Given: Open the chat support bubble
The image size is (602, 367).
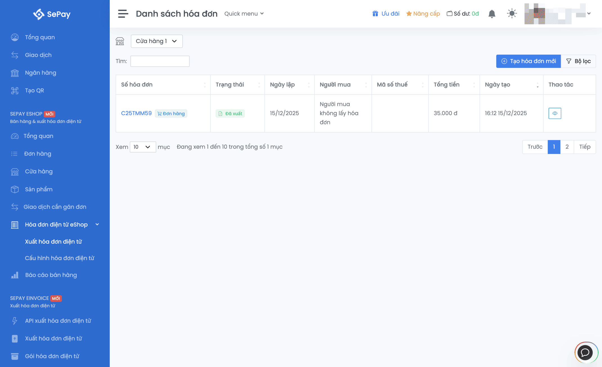Looking at the screenshot, I should [x=585, y=352].
